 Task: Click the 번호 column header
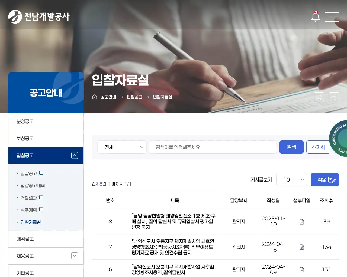click(110, 200)
